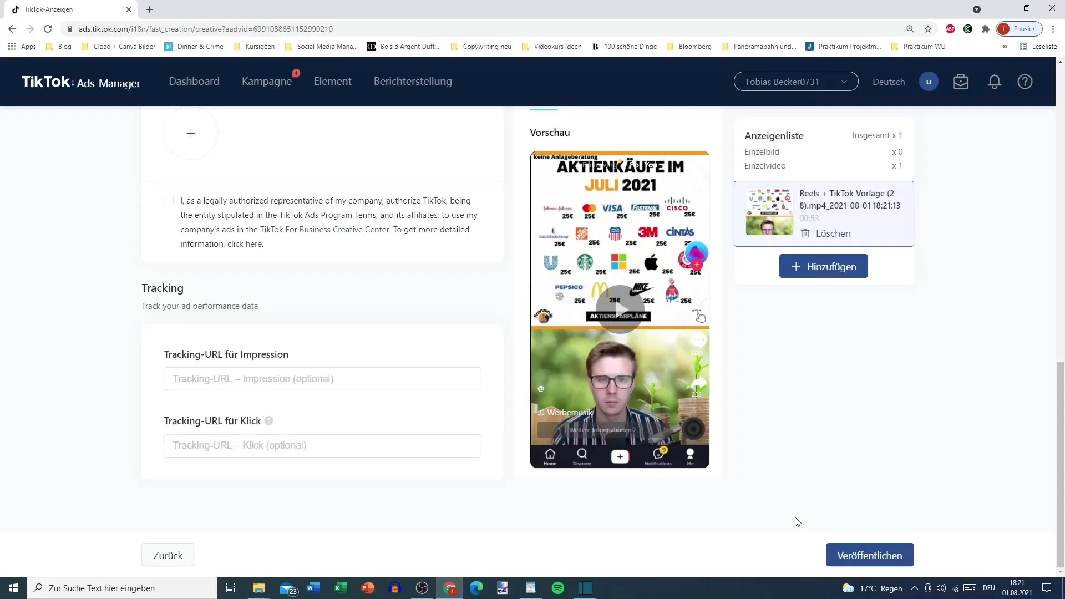Open the Apps bookmarks shortcut
This screenshot has height=599, width=1065.
(22, 47)
